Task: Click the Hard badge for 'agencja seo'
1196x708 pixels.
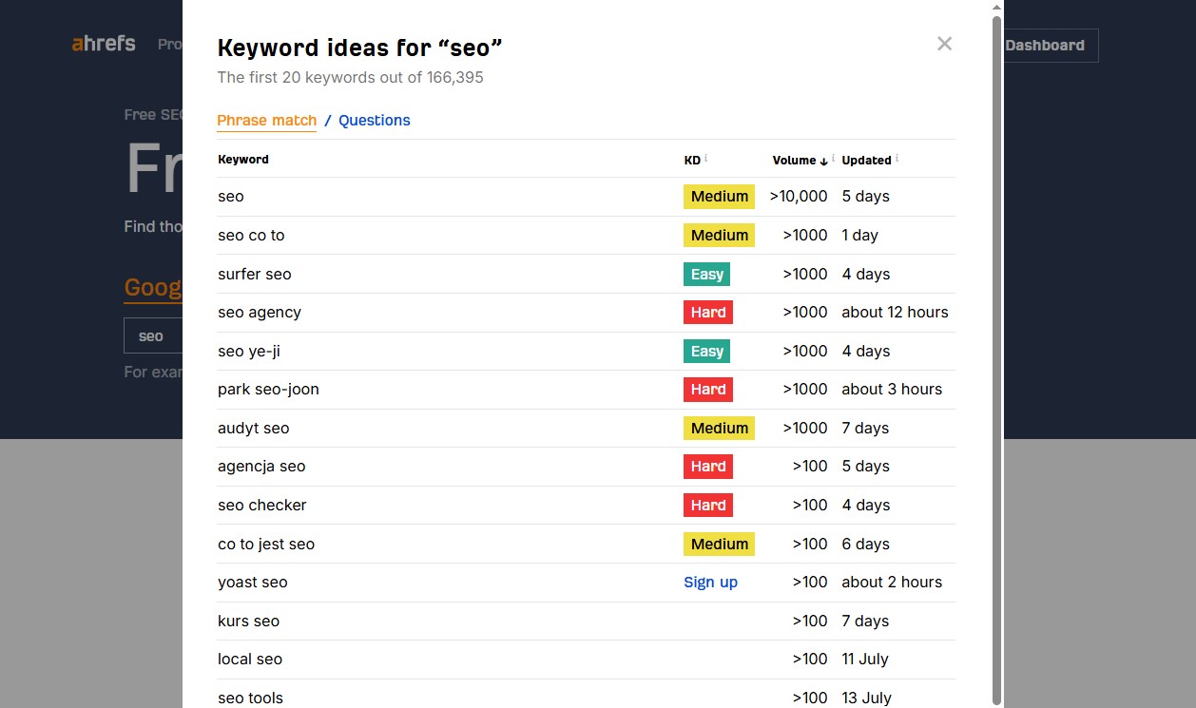Action: coord(708,467)
